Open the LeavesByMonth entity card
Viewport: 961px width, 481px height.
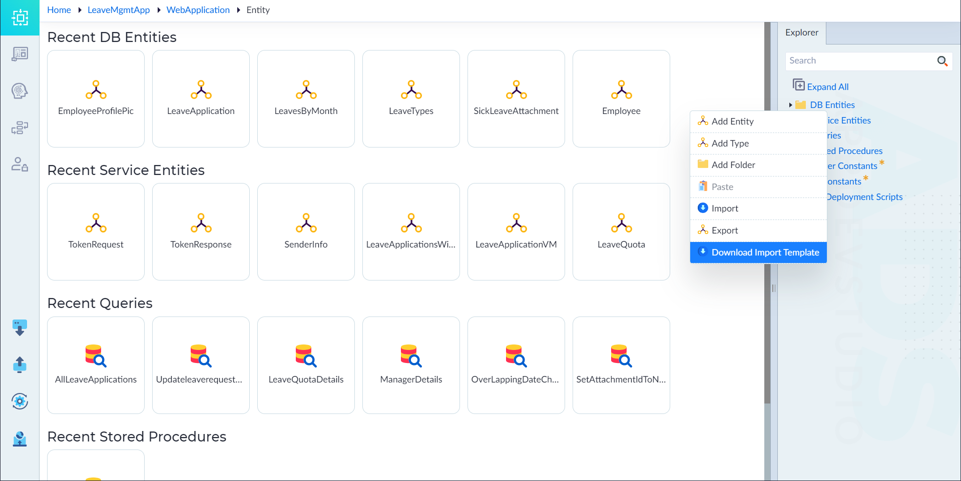coord(306,98)
